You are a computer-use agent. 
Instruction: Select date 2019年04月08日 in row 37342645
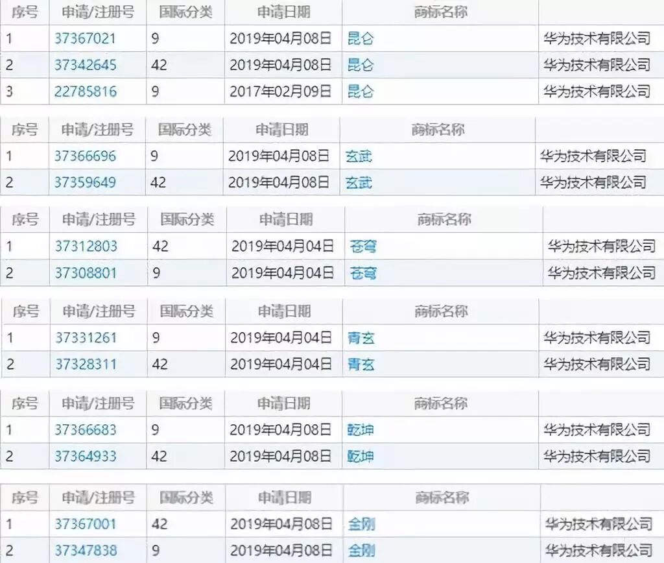coord(280,65)
